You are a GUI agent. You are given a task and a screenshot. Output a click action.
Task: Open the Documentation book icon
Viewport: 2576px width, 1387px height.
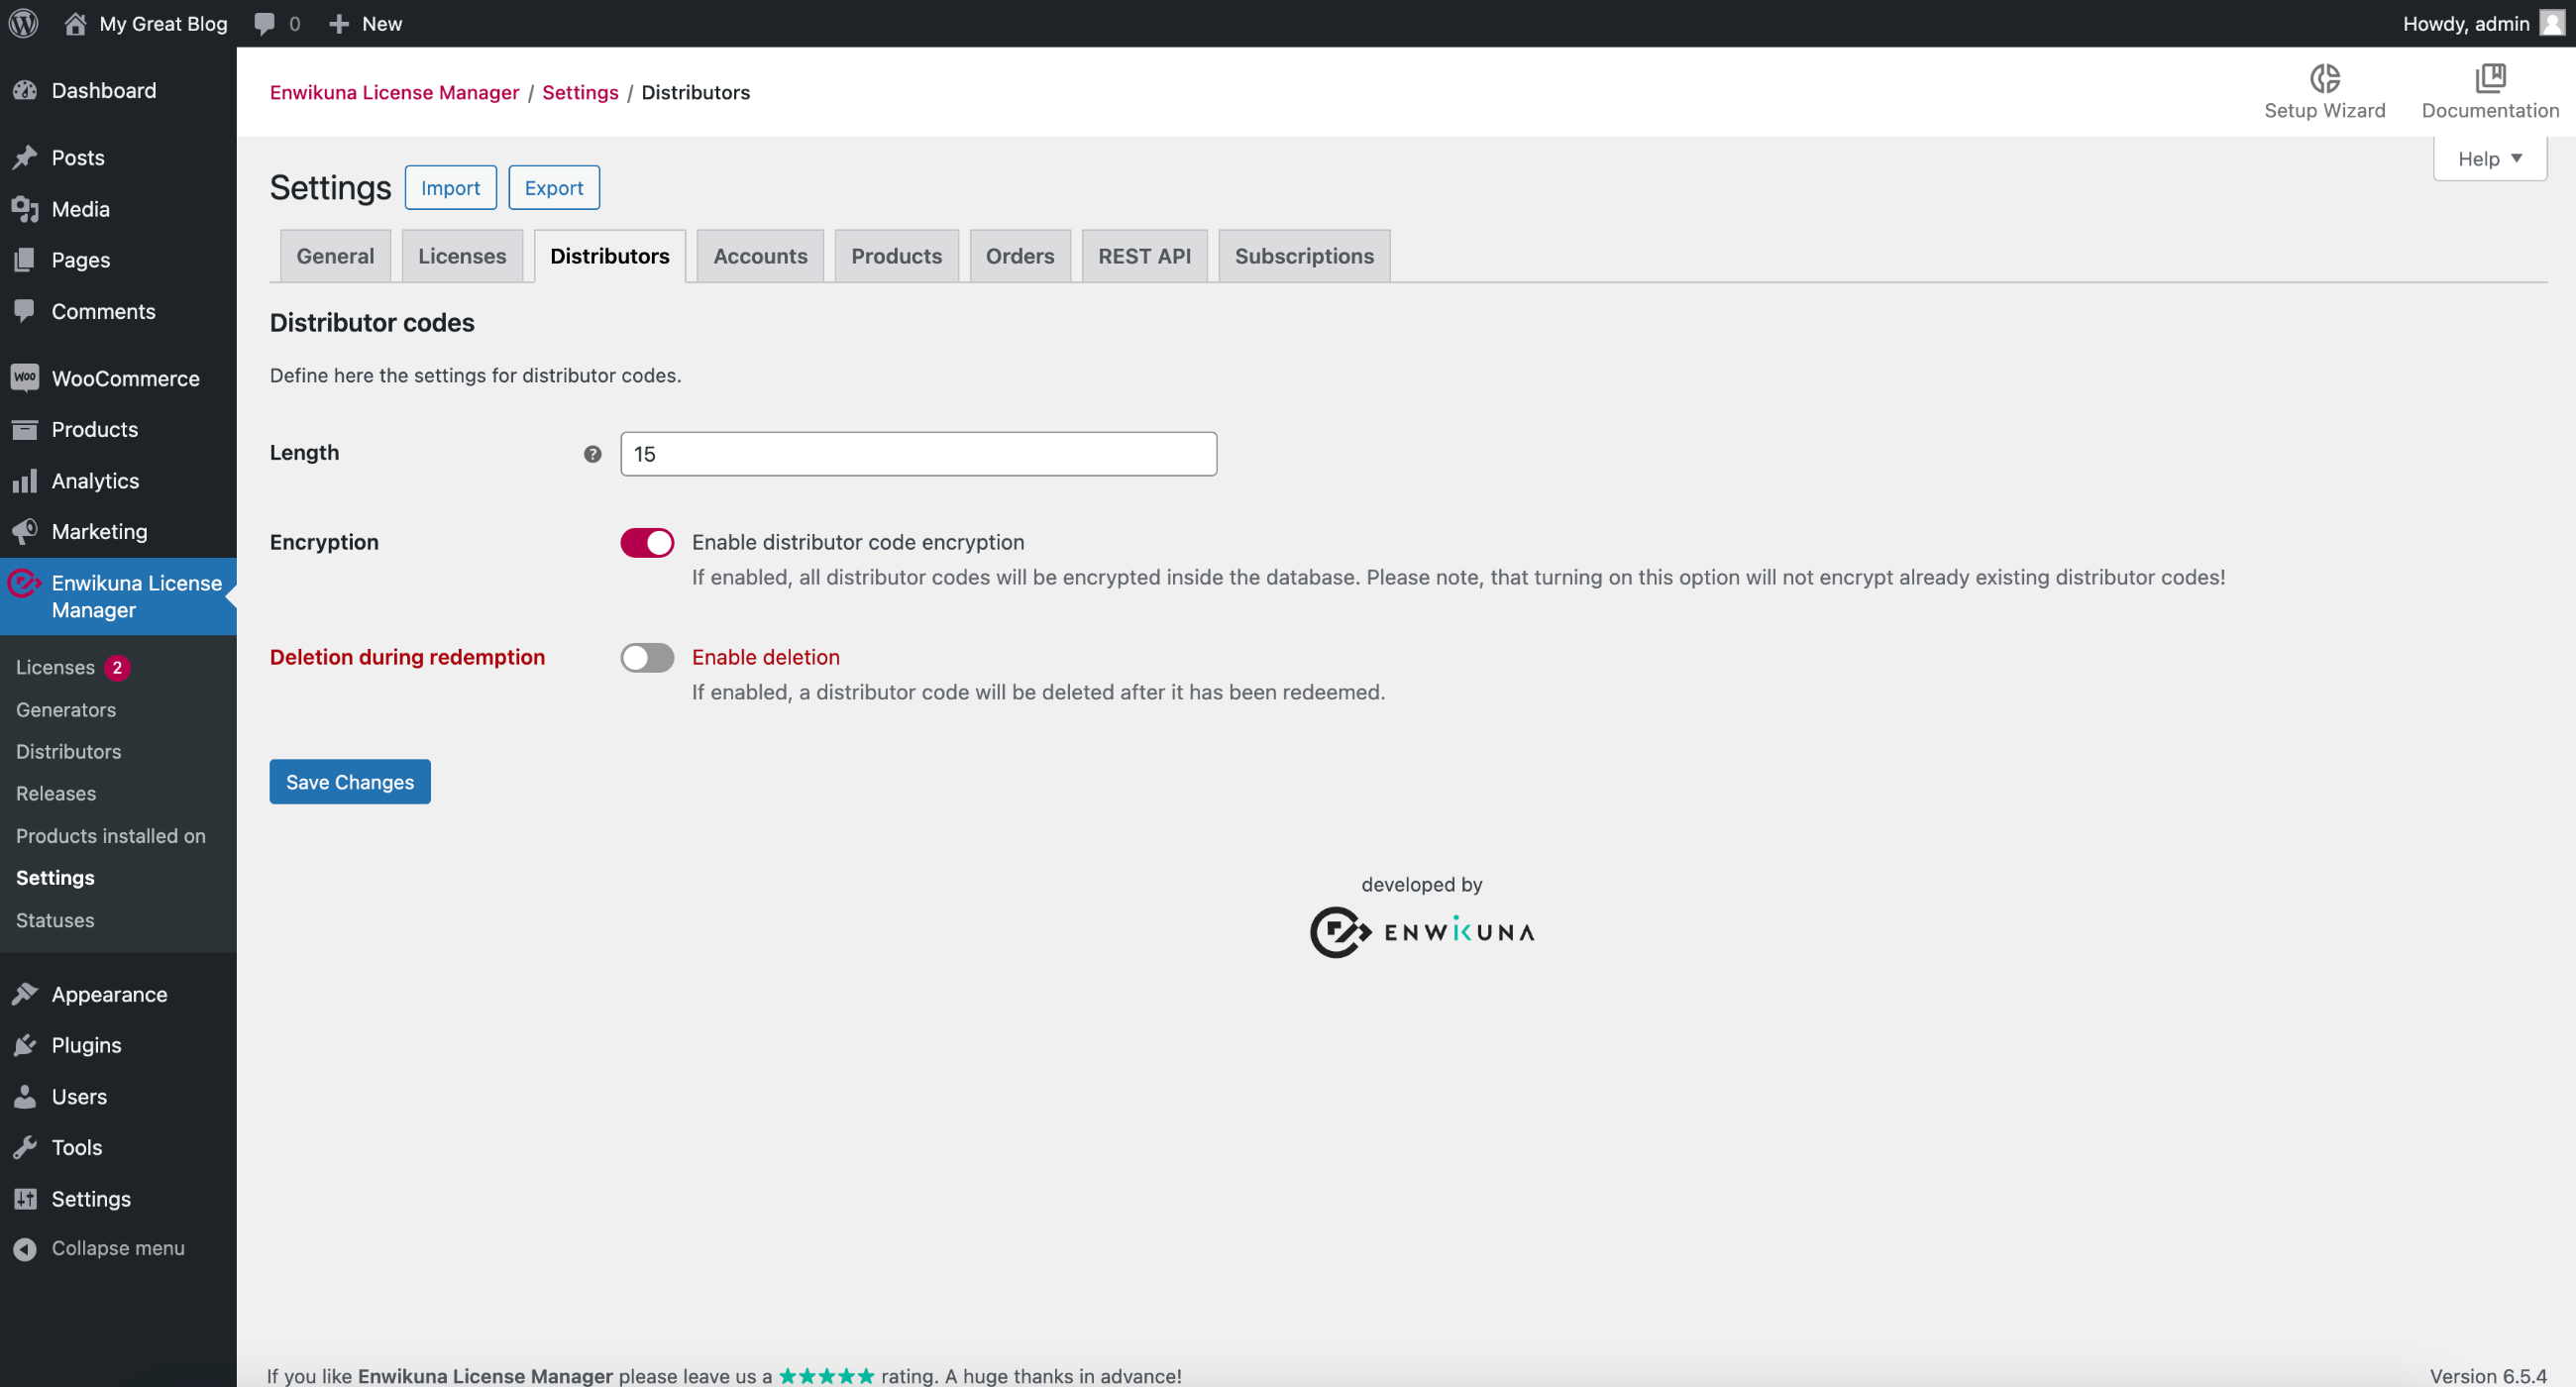pos(2490,78)
